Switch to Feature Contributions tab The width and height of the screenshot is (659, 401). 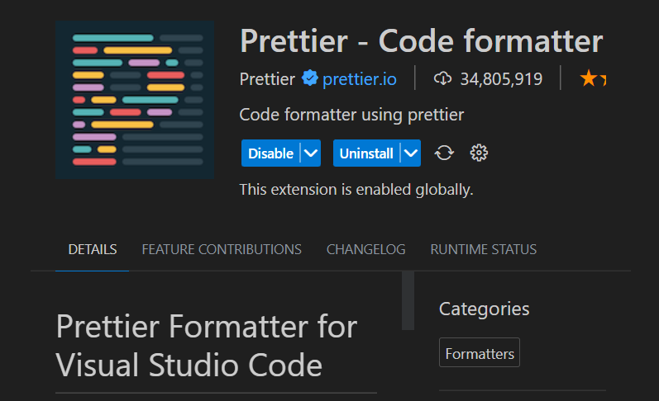click(x=222, y=249)
